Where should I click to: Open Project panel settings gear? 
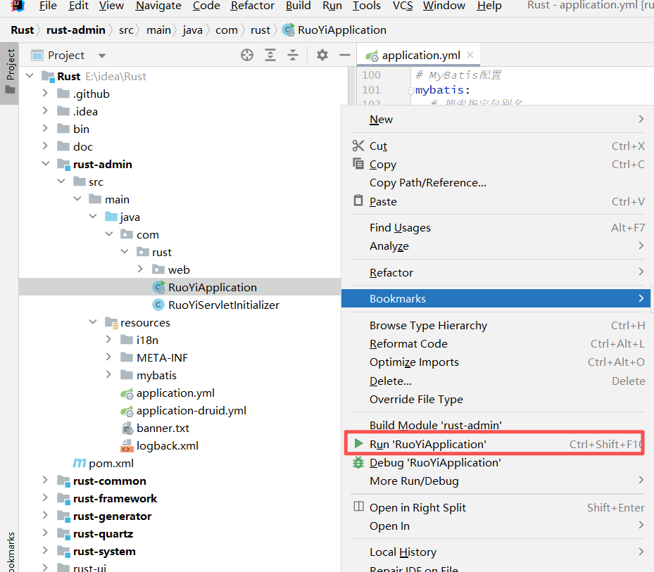click(x=322, y=55)
